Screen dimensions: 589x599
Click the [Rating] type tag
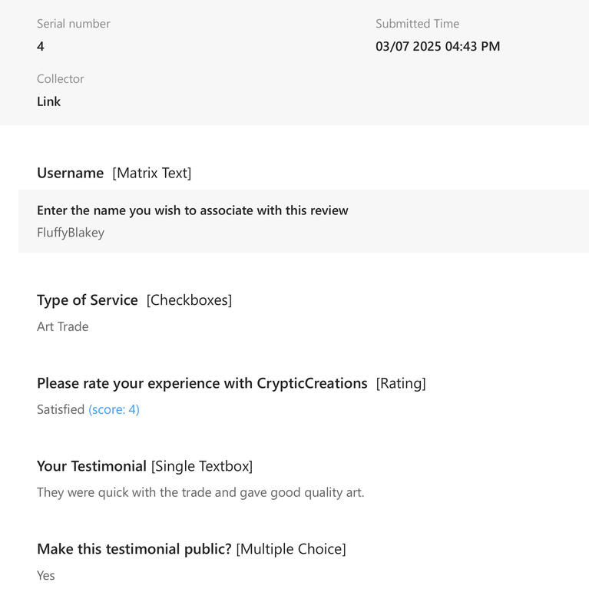point(401,383)
